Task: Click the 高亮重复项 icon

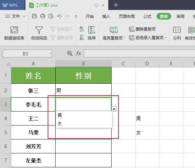Action: 114,30
